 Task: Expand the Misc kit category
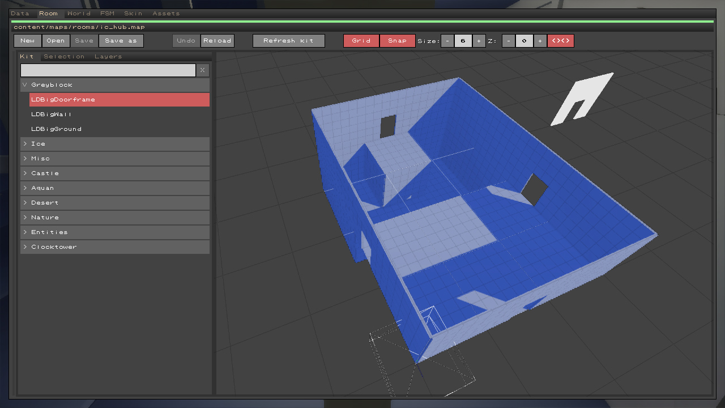[x=115, y=159]
